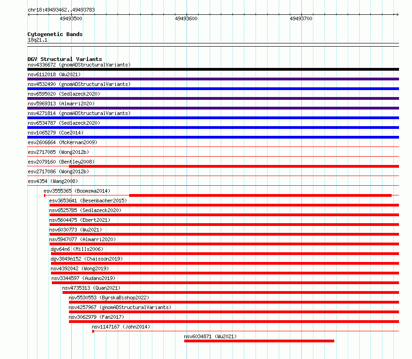Image resolution: width=412 pixels, height=359 pixels.
Task: Select dgv3849n152 (Chaisson2019) label
Action: (x=87, y=259)
